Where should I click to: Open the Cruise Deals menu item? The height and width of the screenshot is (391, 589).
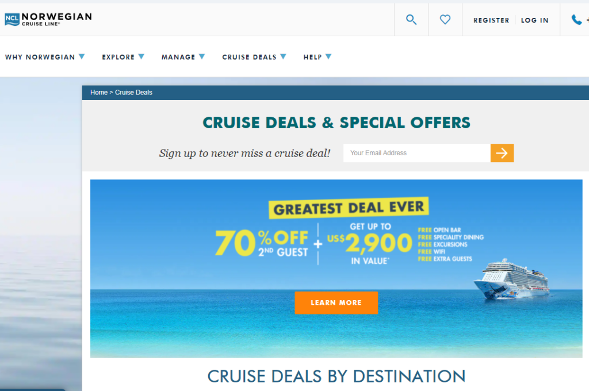[249, 57]
